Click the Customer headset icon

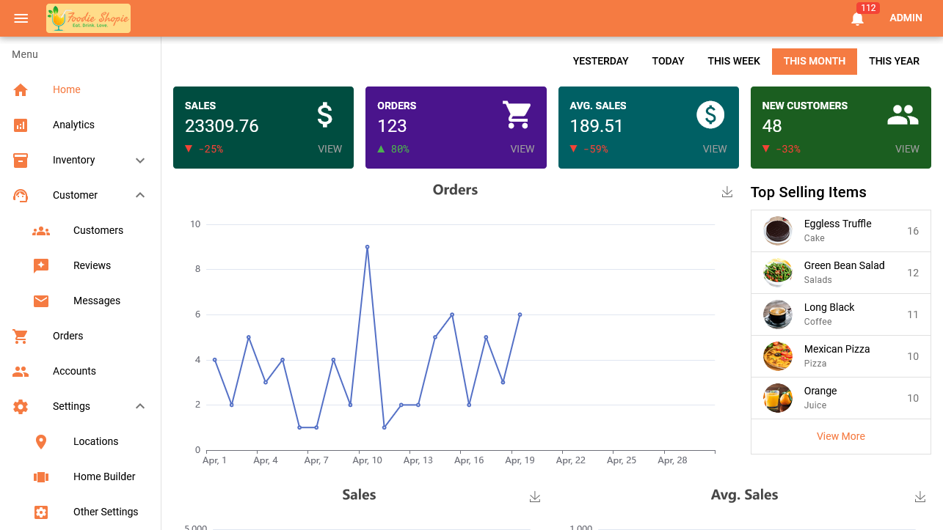tap(21, 195)
